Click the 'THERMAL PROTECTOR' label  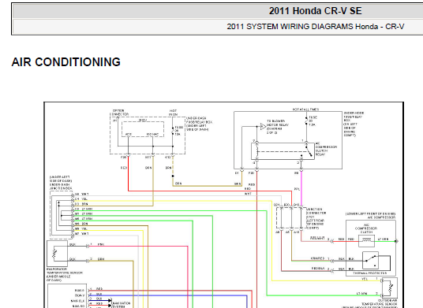click(370, 273)
